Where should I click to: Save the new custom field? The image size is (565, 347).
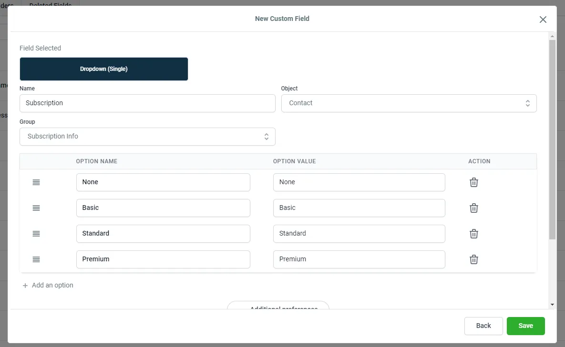[525, 326]
